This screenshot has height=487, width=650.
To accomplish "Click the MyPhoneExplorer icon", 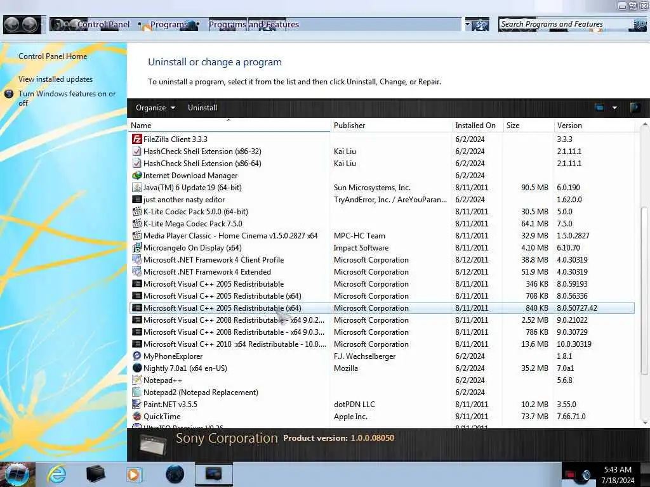I will point(137,356).
